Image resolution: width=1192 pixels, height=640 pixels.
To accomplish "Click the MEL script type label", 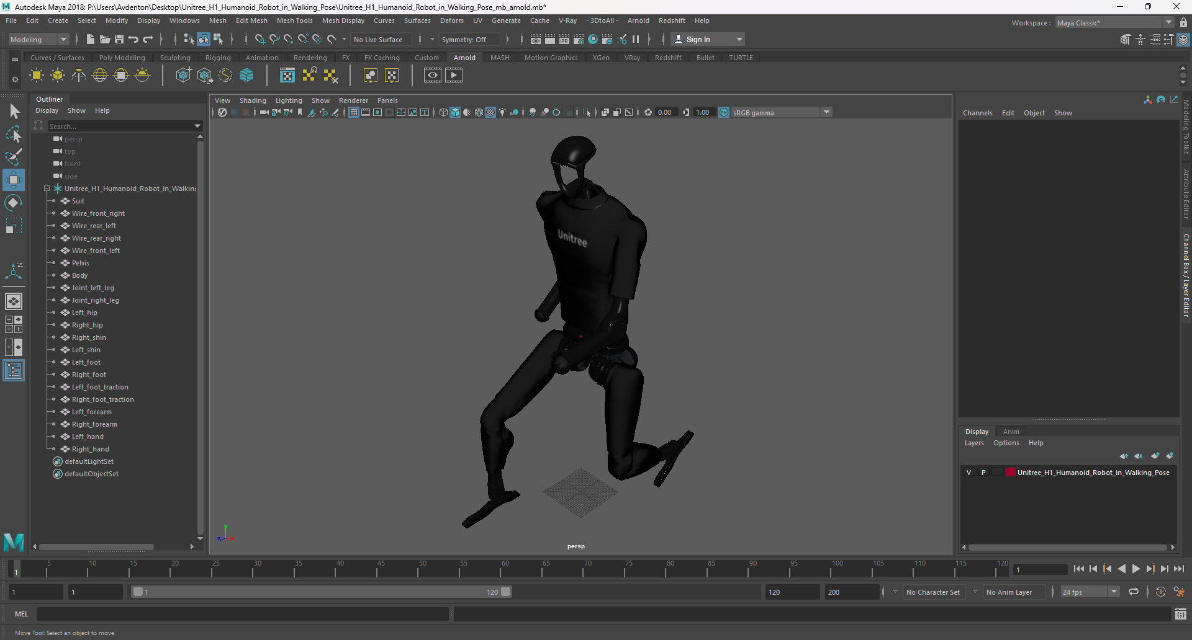I will pyautogui.click(x=22, y=614).
